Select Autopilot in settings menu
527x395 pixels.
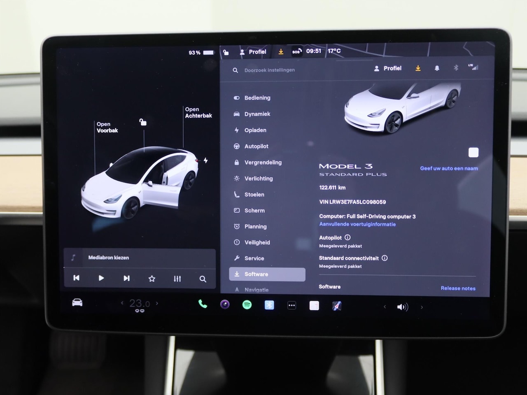pyautogui.click(x=256, y=146)
